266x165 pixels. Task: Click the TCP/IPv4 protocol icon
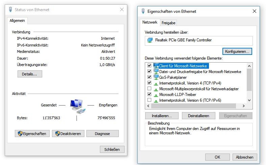156,83
